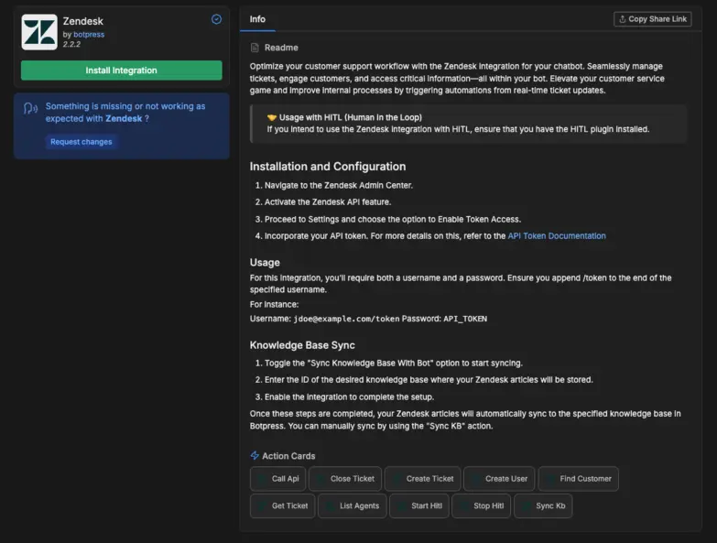The image size is (717, 543).
Task: Click step 'Activate the Zendesk API feature'
Action: (x=328, y=201)
